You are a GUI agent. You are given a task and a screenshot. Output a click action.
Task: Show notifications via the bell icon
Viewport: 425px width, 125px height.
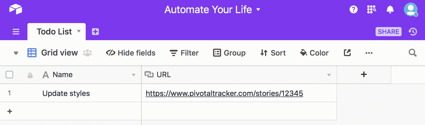click(x=390, y=10)
